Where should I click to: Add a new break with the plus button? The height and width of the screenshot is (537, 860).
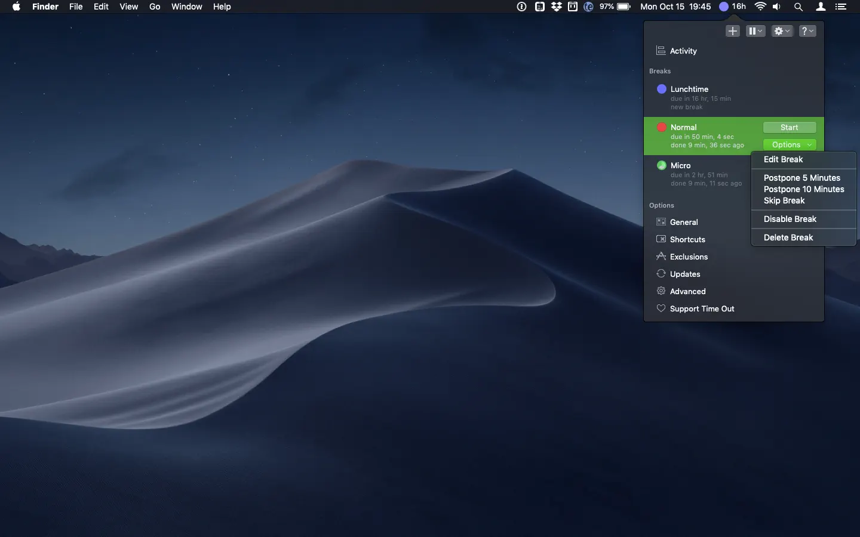pyautogui.click(x=733, y=31)
